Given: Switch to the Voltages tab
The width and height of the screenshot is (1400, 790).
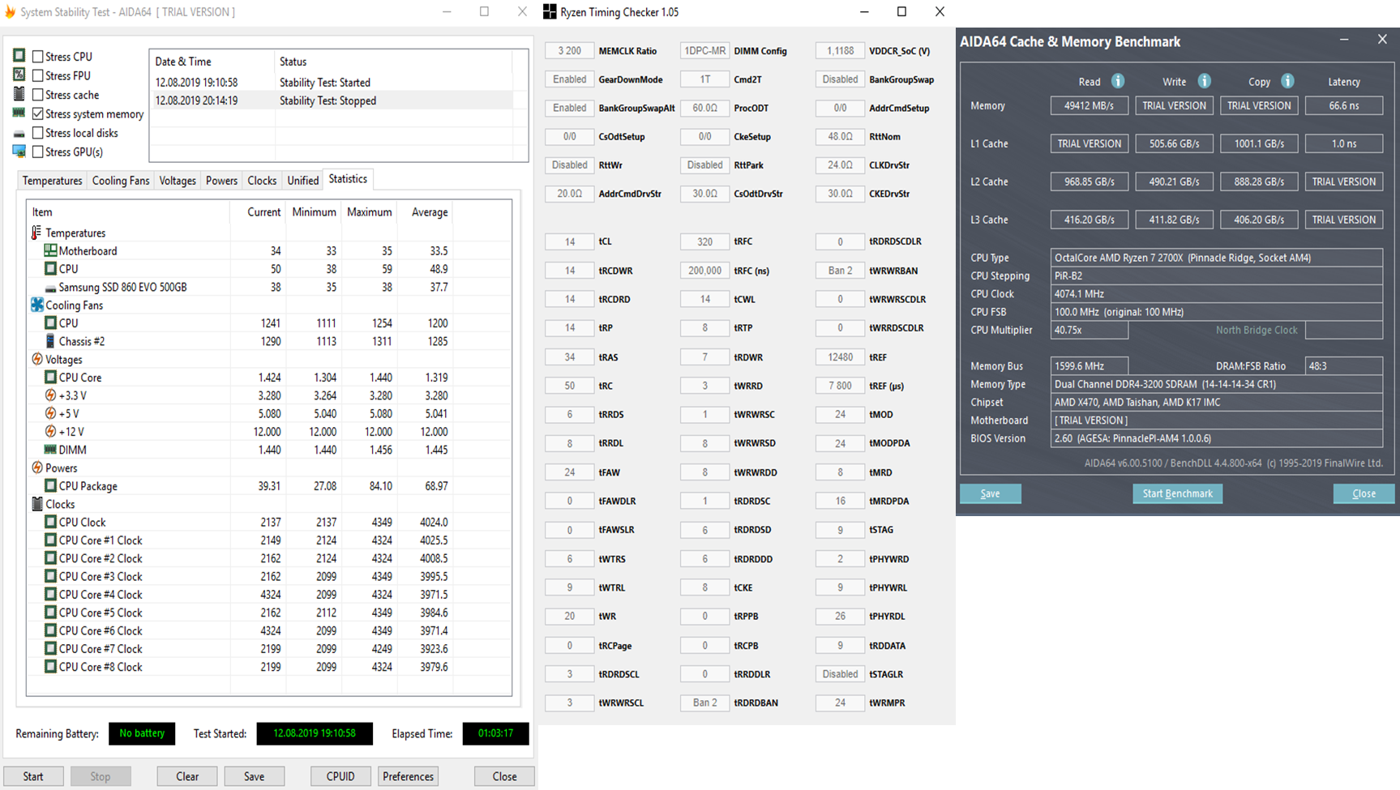Looking at the screenshot, I should click(178, 181).
